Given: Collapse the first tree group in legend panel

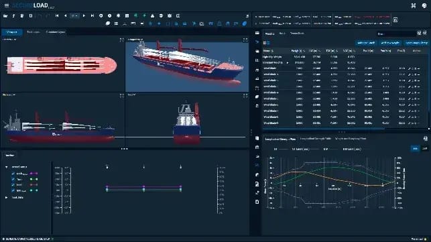Looking at the screenshot, I should [6, 167].
